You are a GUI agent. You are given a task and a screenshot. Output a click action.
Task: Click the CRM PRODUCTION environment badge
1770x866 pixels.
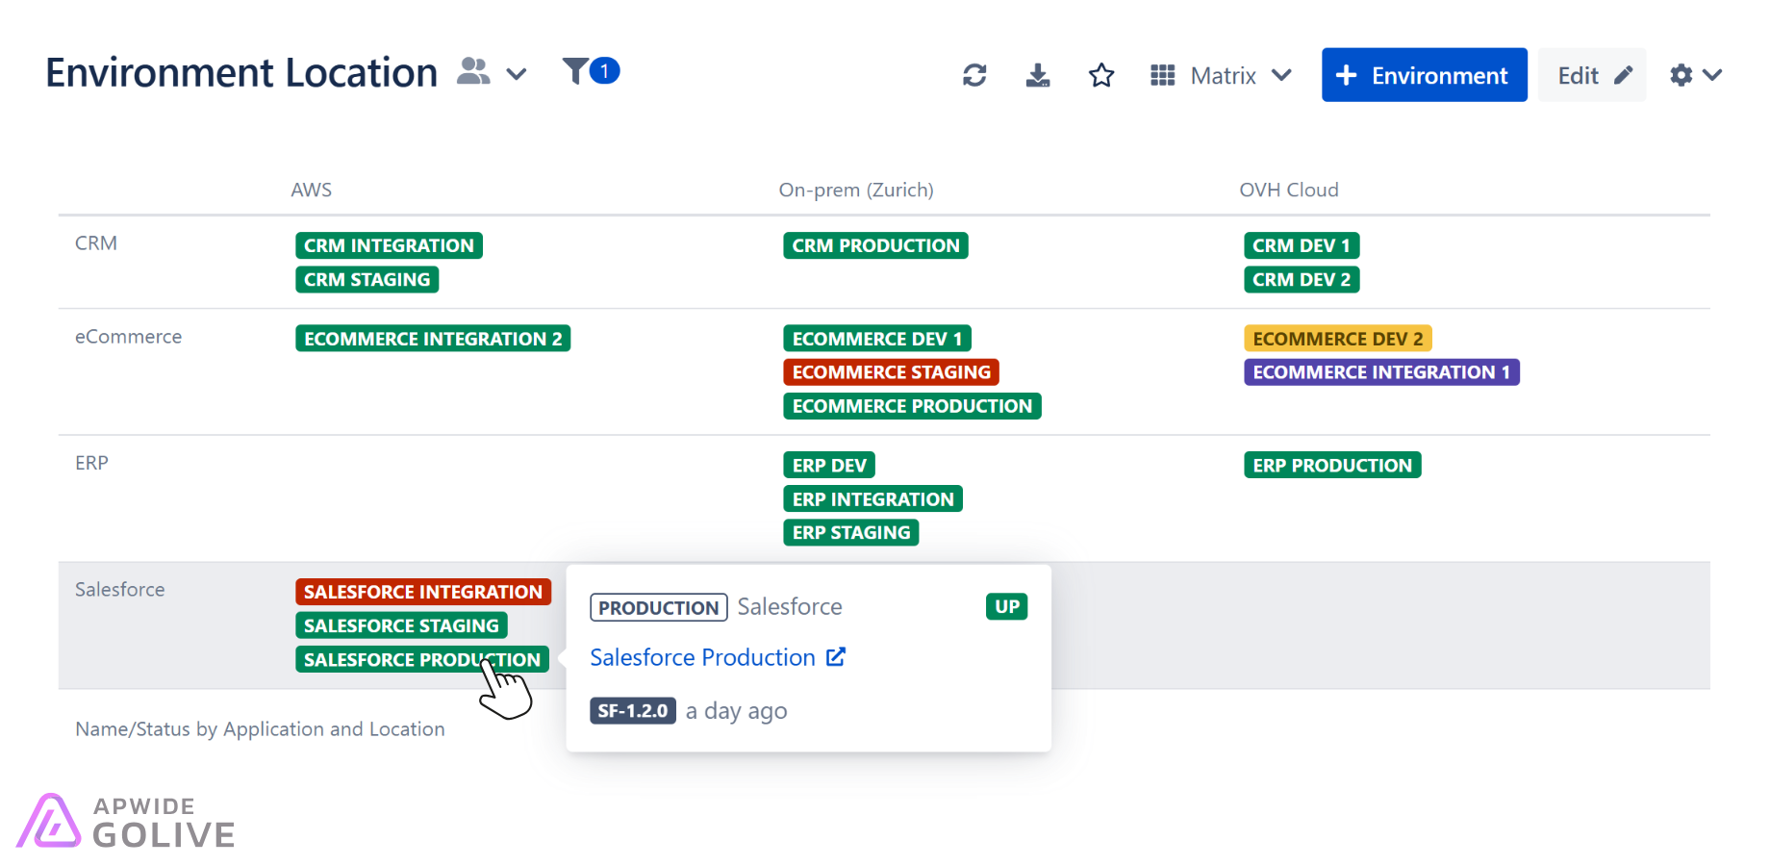tap(875, 245)
